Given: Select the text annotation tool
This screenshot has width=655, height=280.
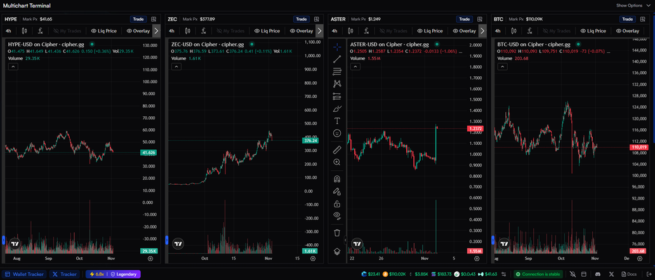Looking at the screenshot, I should click(x=337, y=121).
